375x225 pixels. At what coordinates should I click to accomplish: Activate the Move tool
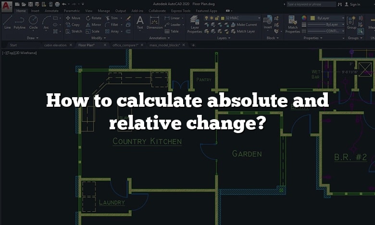pos(73,18)
